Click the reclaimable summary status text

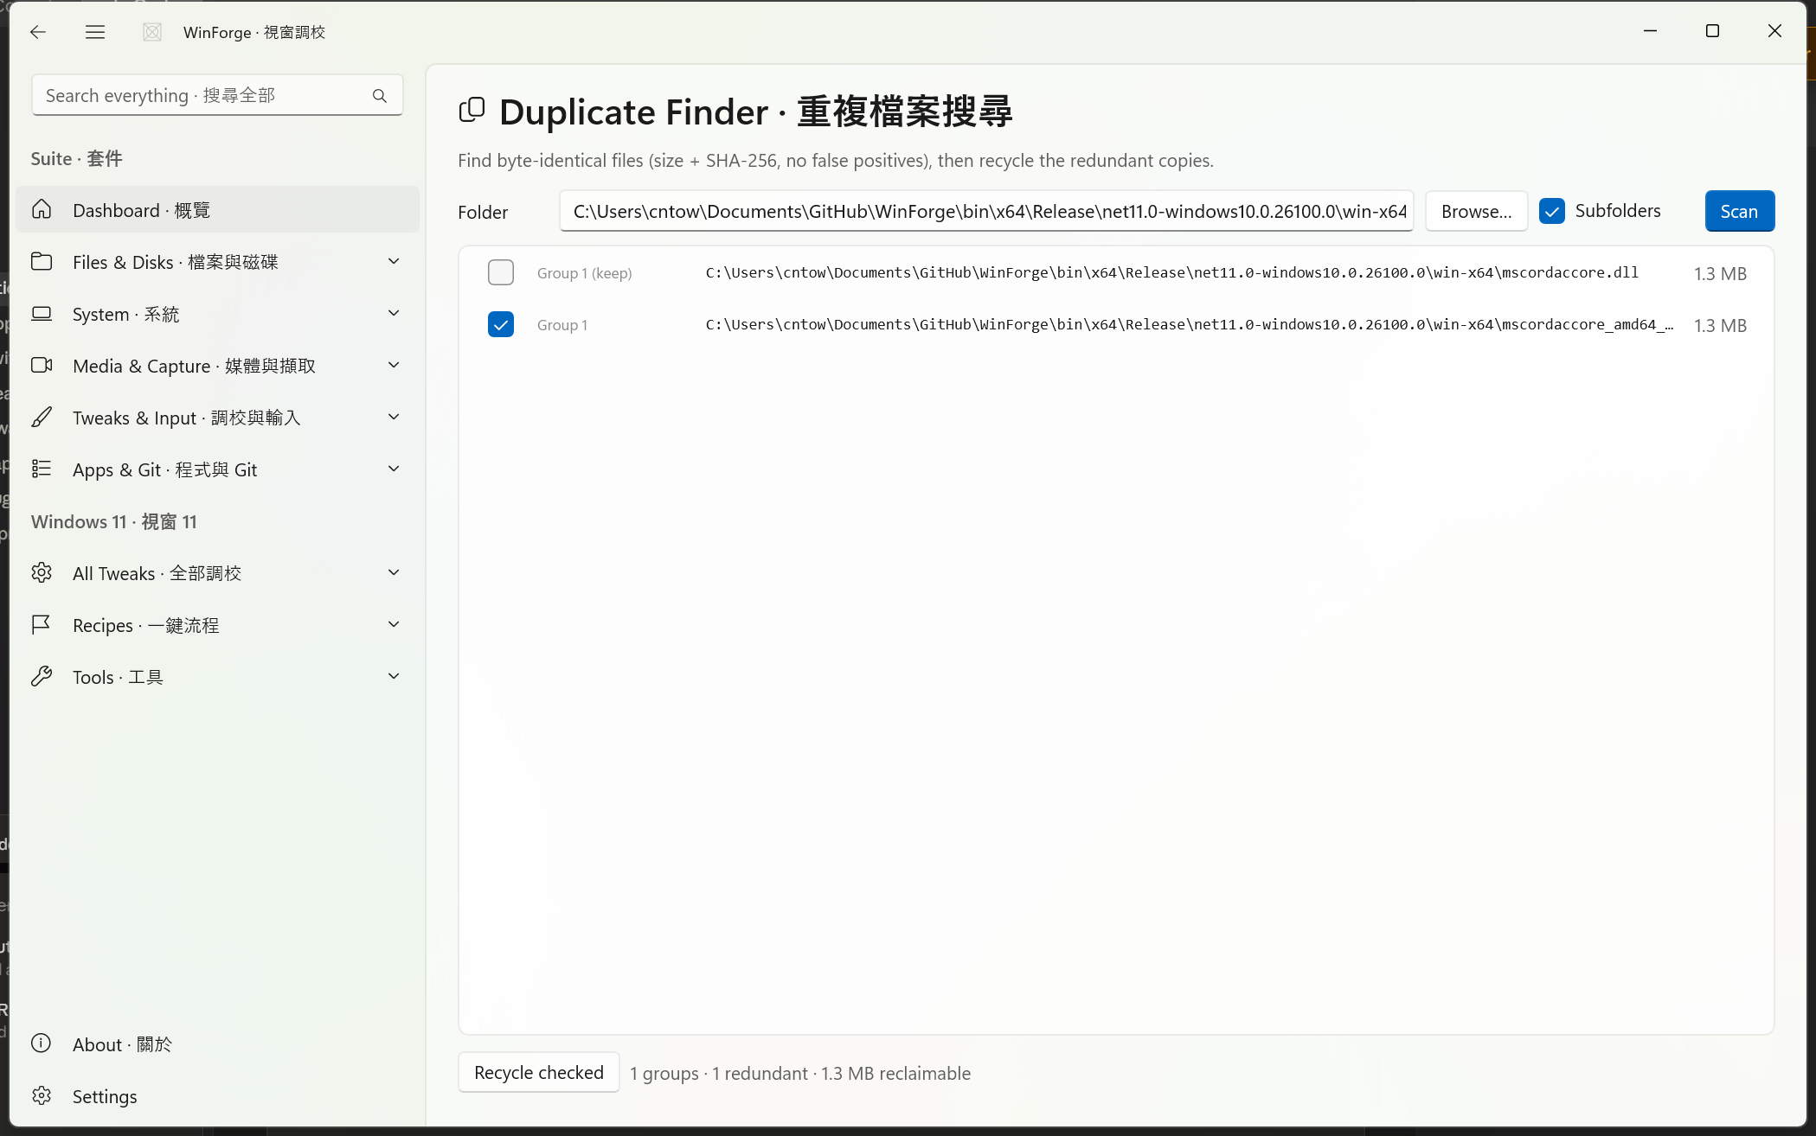800,1073
